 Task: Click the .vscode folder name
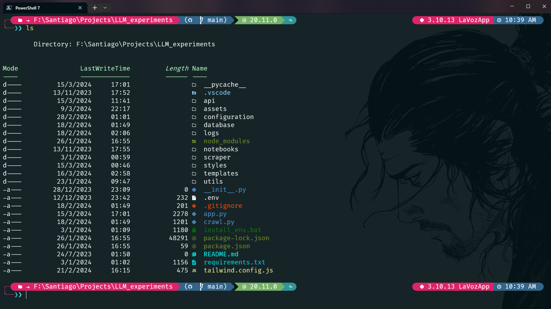click(x=217, y=93)
